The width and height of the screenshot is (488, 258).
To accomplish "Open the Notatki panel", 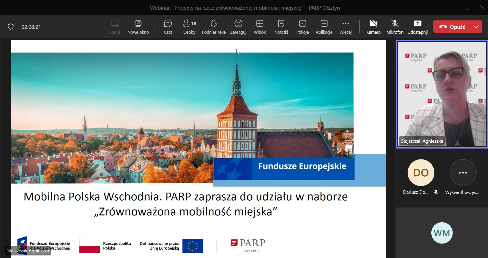I will (281, 26).
